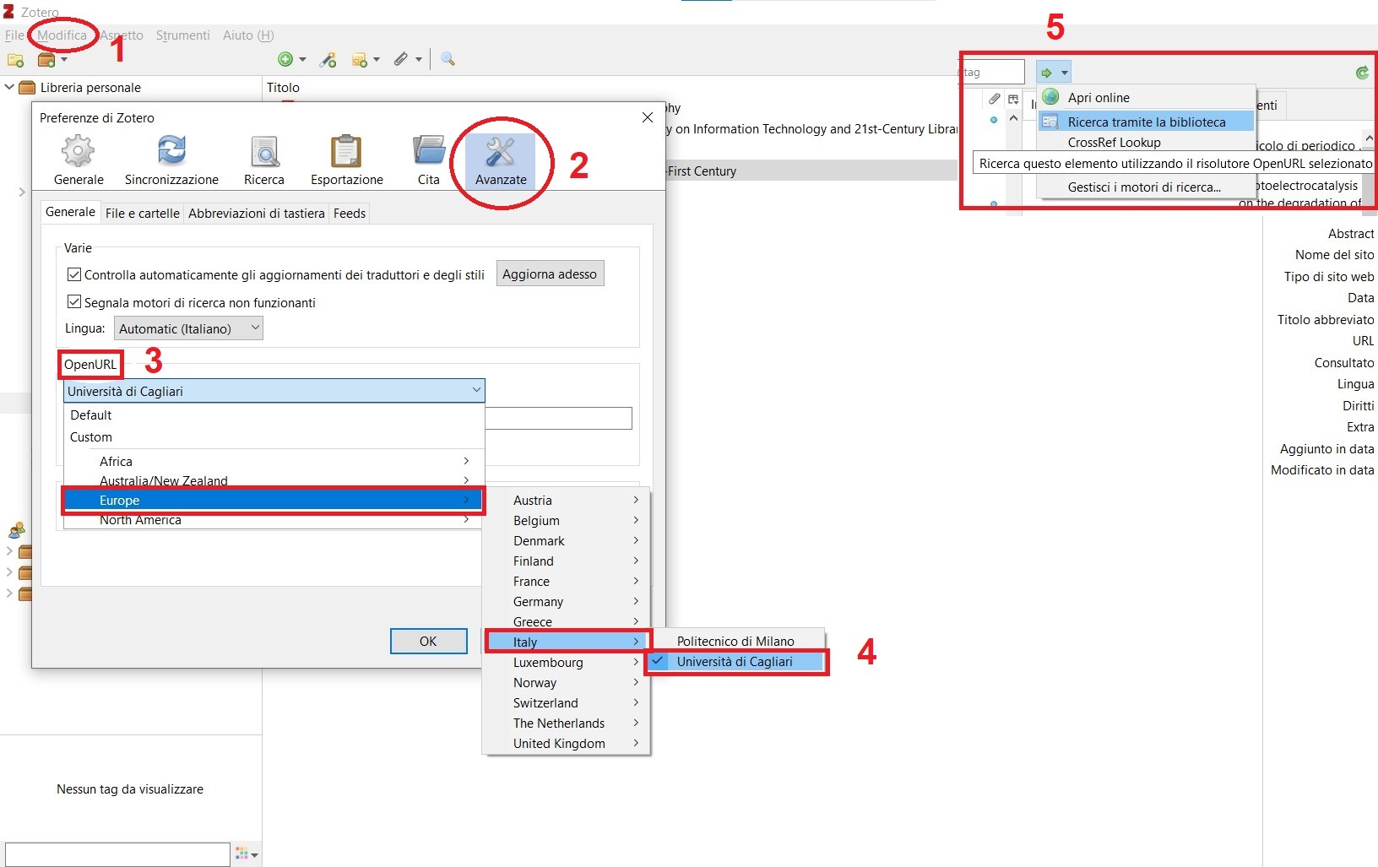
Task: Select the checked Università di Cagliari resolver
Action: click(x=735, y=662)
